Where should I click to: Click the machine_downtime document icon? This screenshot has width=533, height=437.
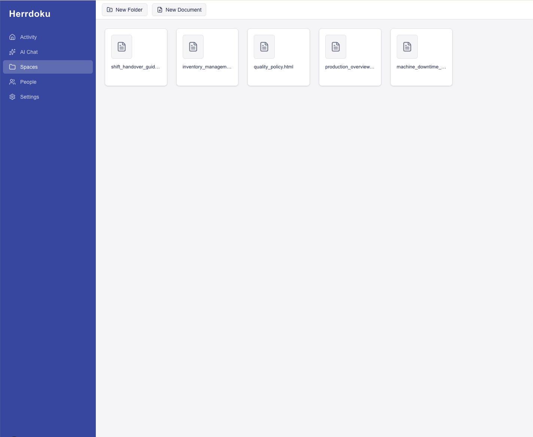(407, 47)
